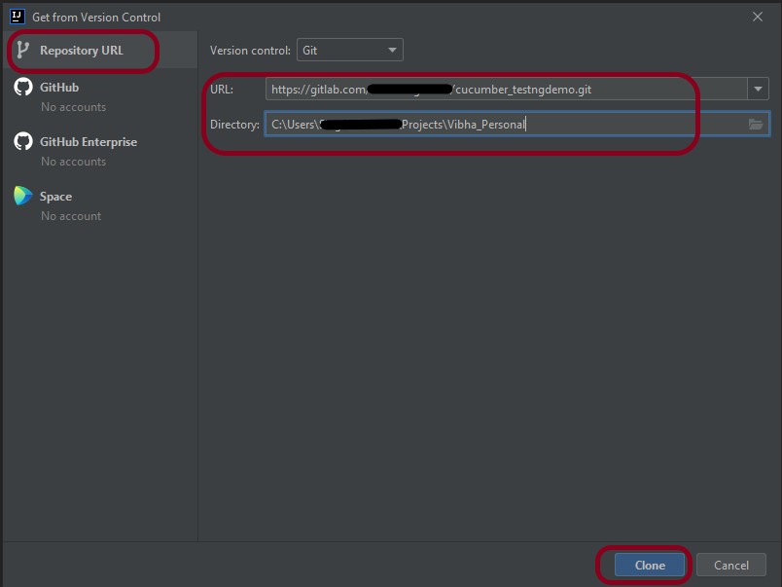This screenshot has width=782, height=587.
Task: Click the GitHub Enterprise octocat icon
Action: 23,141
